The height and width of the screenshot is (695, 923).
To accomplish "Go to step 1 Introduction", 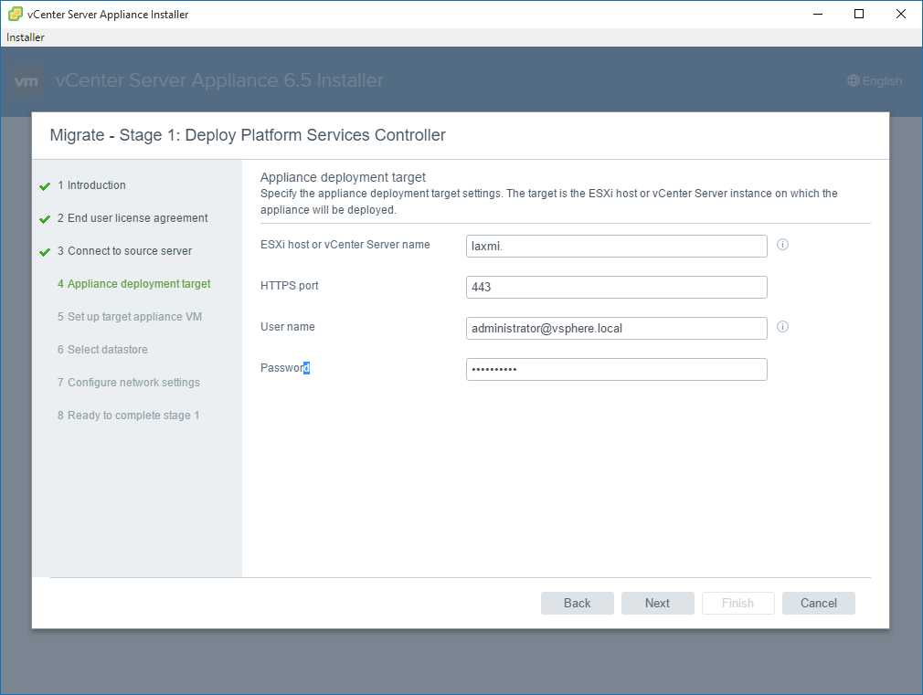I will [x=96, y=185].
